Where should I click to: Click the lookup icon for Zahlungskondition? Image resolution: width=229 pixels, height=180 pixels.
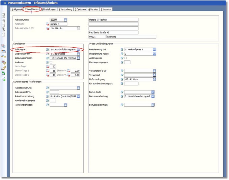pos(78,58)
